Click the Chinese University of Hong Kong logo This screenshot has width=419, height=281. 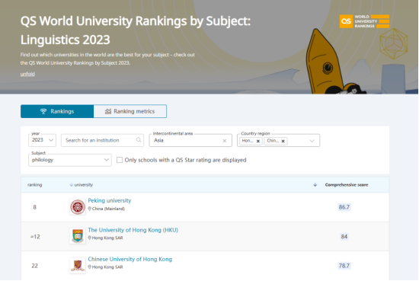click(78, 265)
